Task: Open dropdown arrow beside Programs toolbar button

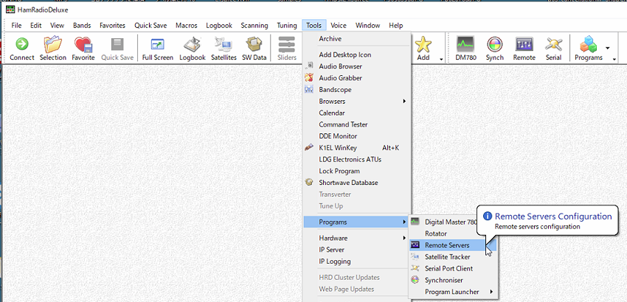Action: 608,49
